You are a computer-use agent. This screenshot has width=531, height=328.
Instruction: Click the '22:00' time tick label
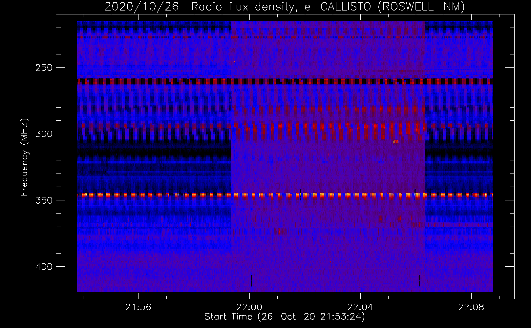pos(249,307)
